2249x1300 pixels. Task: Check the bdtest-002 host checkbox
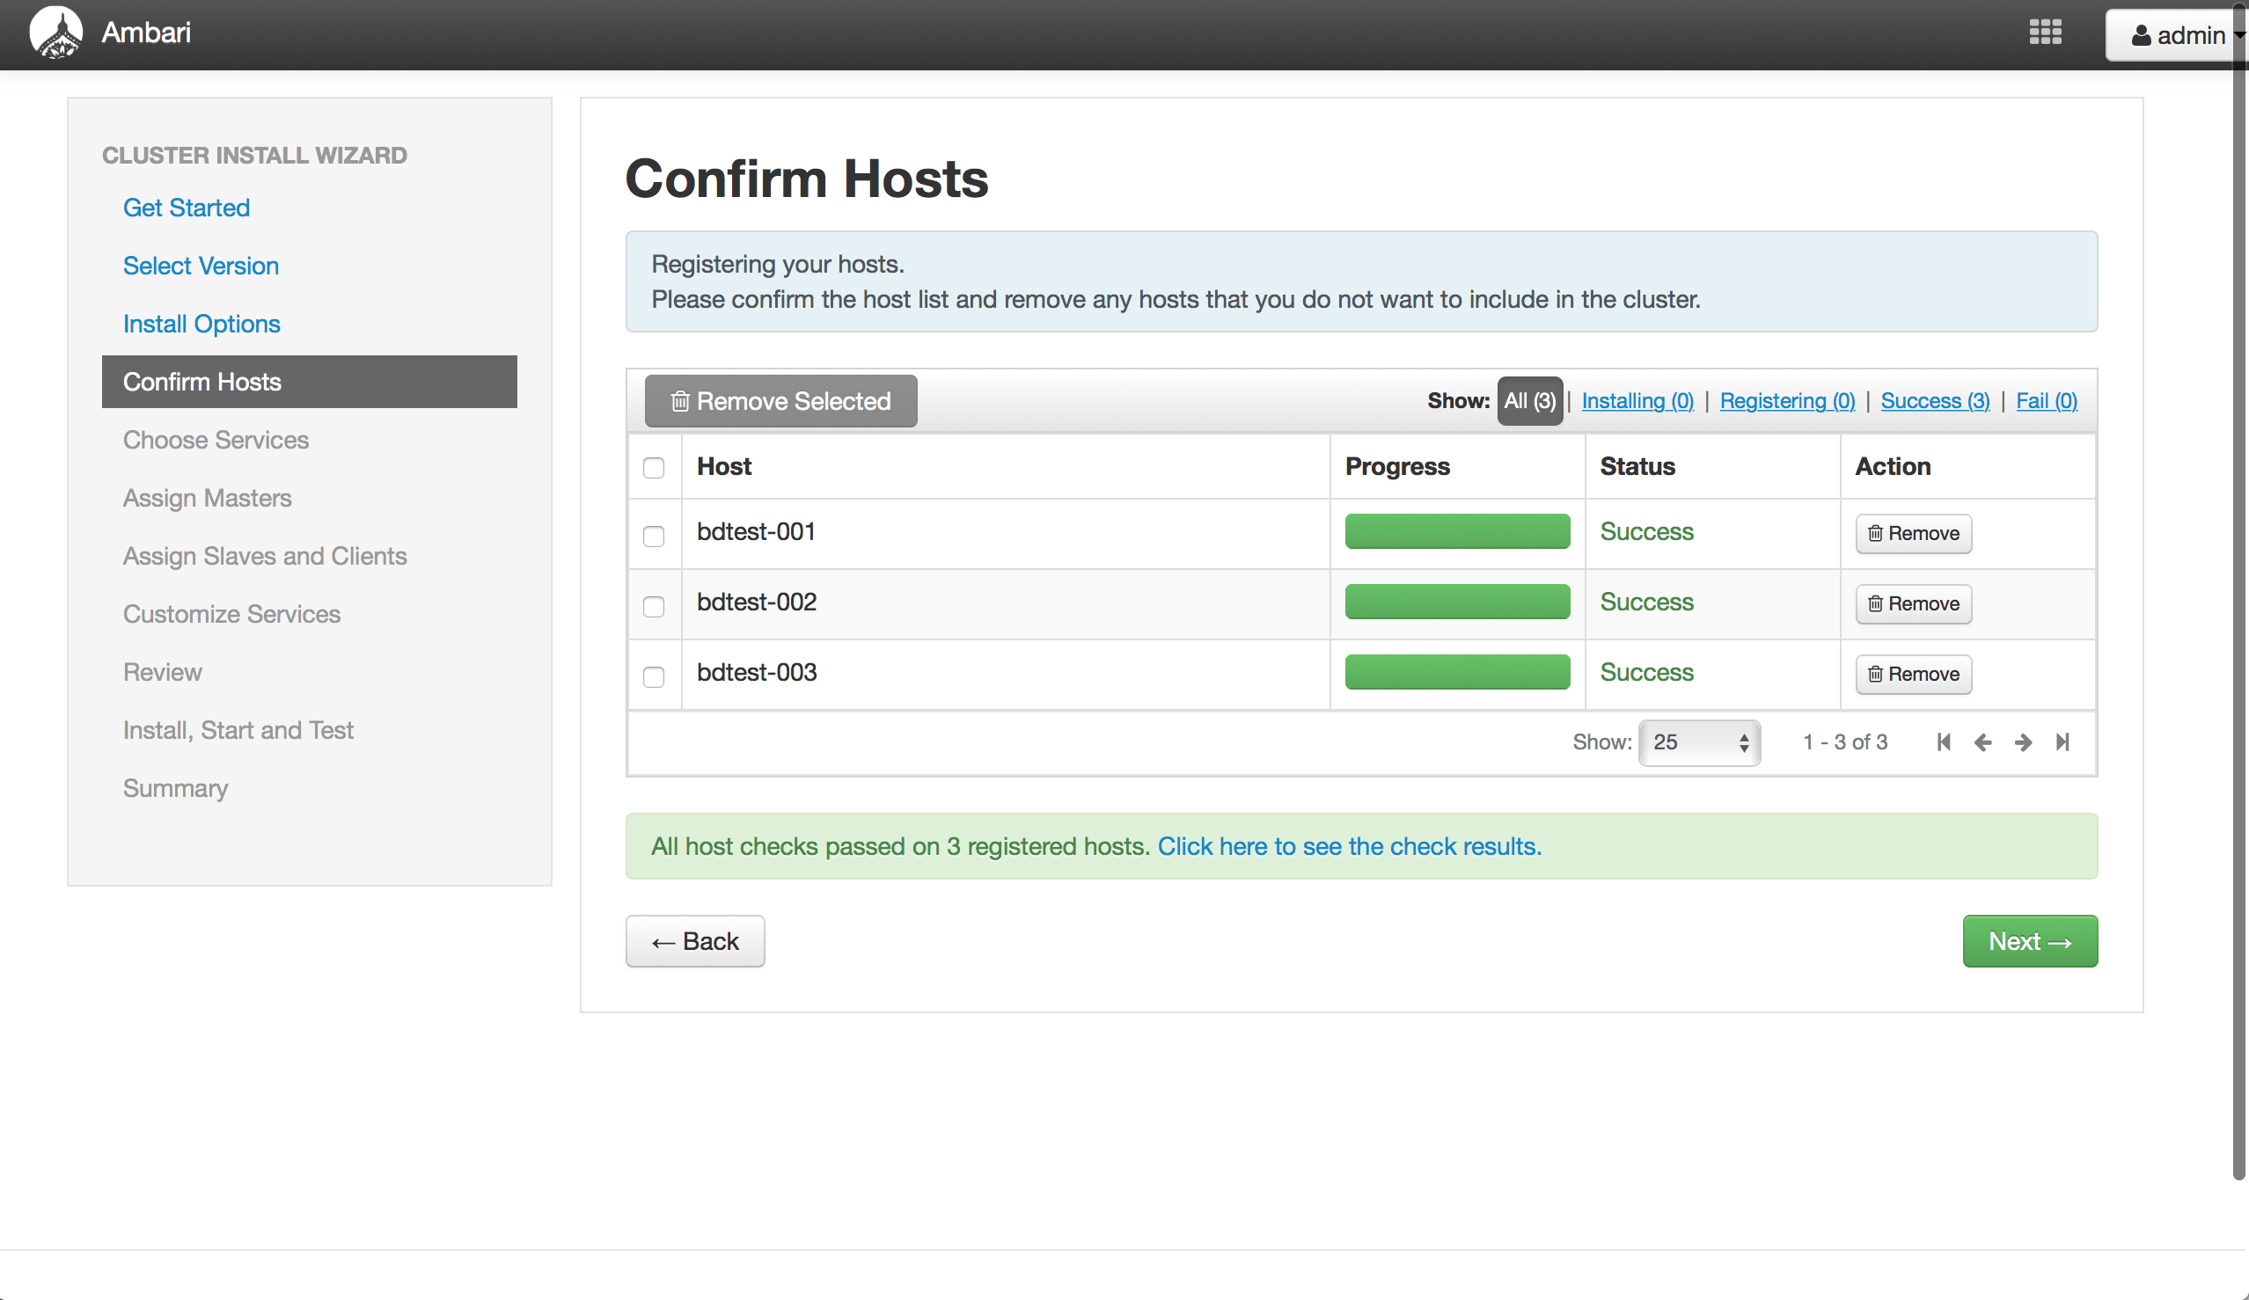pyautogui.click(x=653, y=606)
